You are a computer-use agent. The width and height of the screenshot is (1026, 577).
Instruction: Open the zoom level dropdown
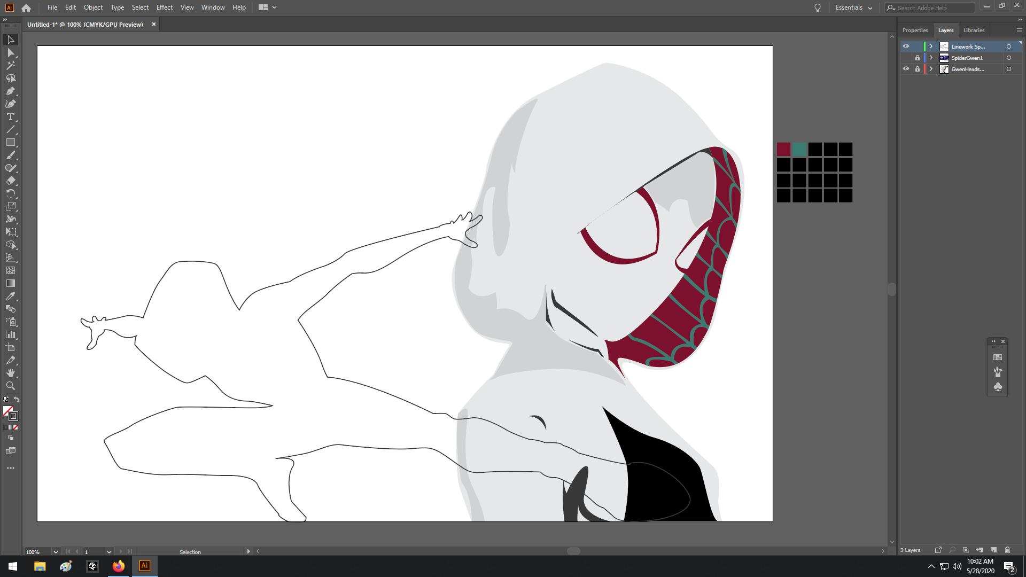56,552
